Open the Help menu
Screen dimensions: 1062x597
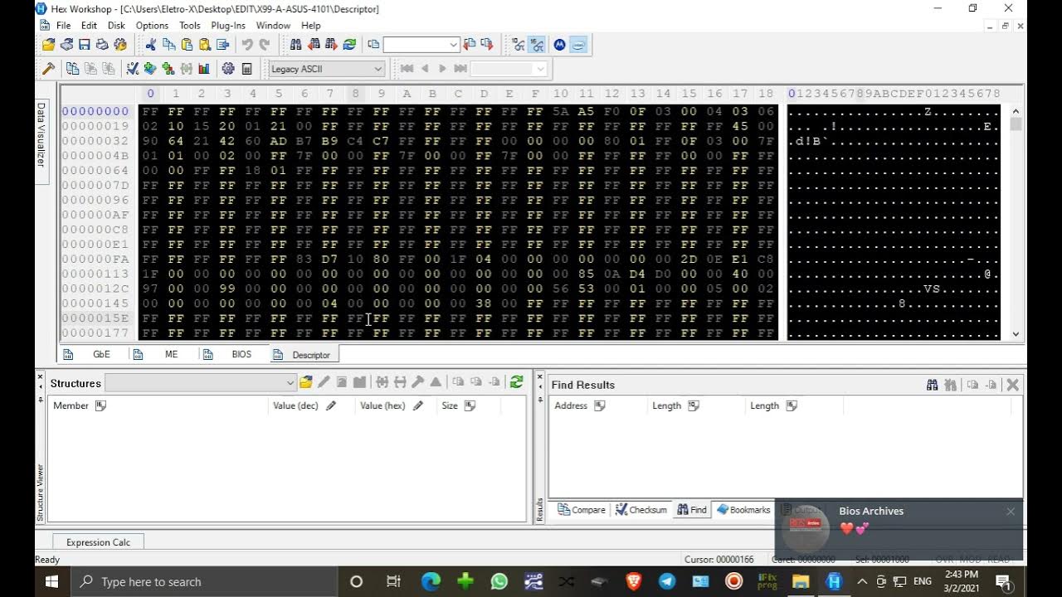tap(311, 26)
